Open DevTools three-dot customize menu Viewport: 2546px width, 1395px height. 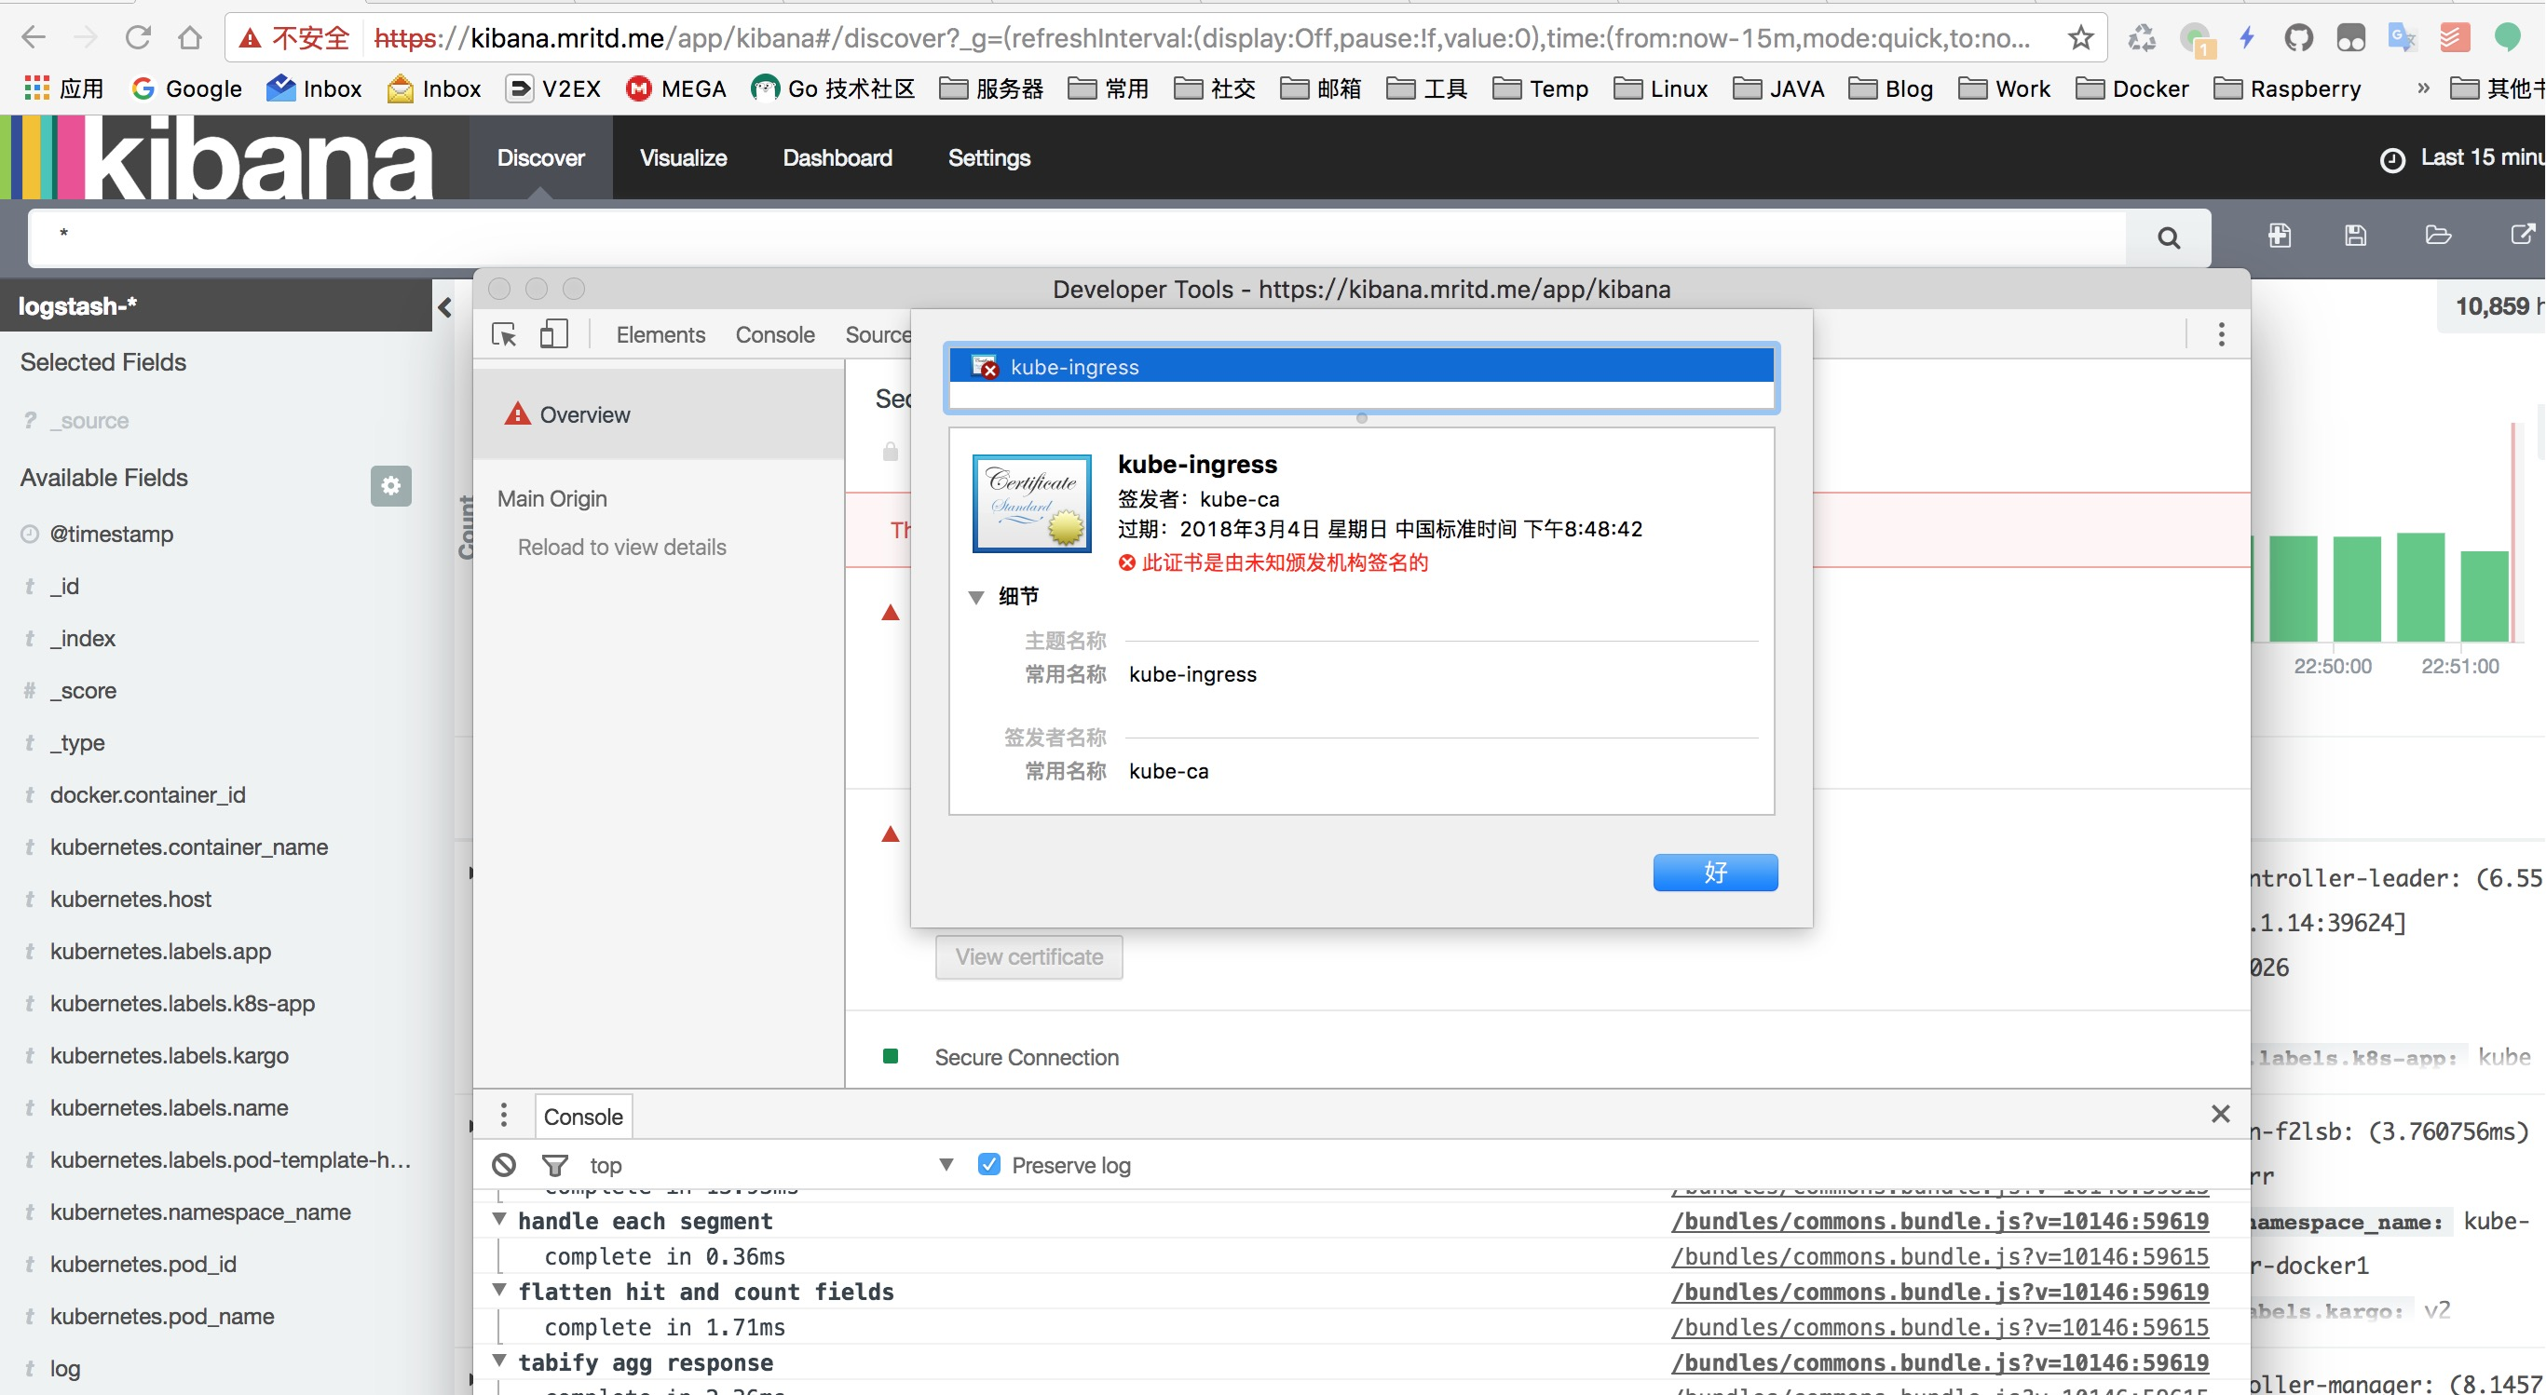point(2221,334)
